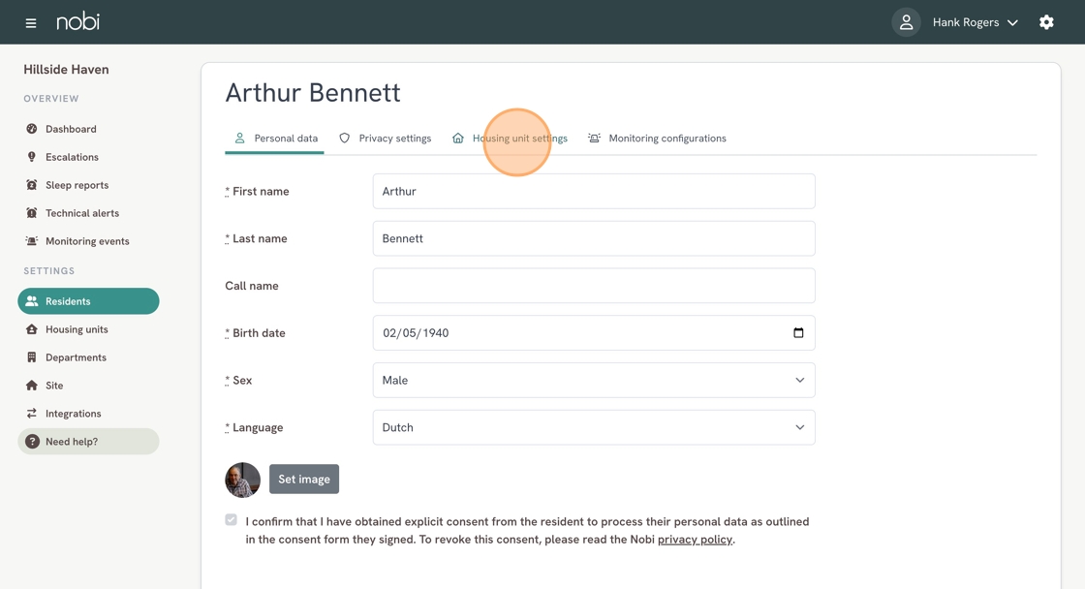Switch to the Privacy settings tab
The height and width of the screenshot is (589, 1085).
point(385,139)
